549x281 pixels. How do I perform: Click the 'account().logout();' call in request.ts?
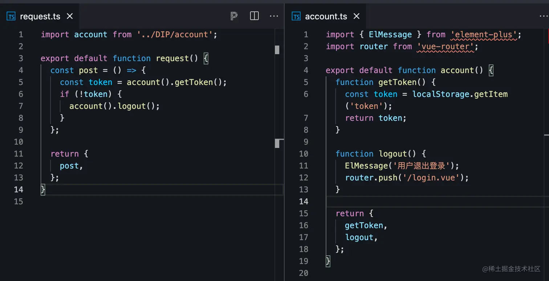click(114, 106)
